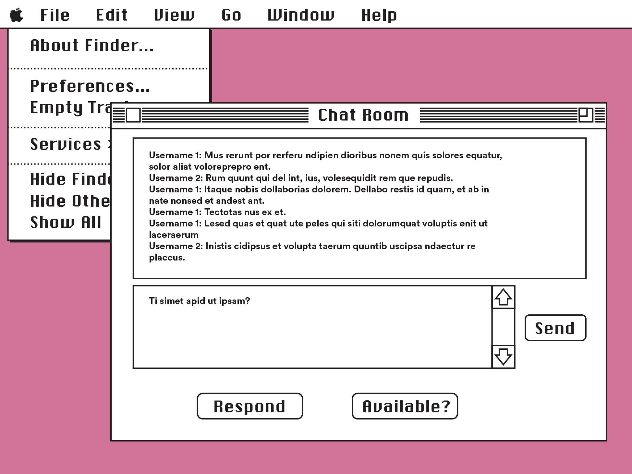Open the View menu
The image size is (632, 474).
(174, 15)
